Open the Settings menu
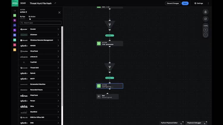 pyautogui.click(x=199, y=3)
